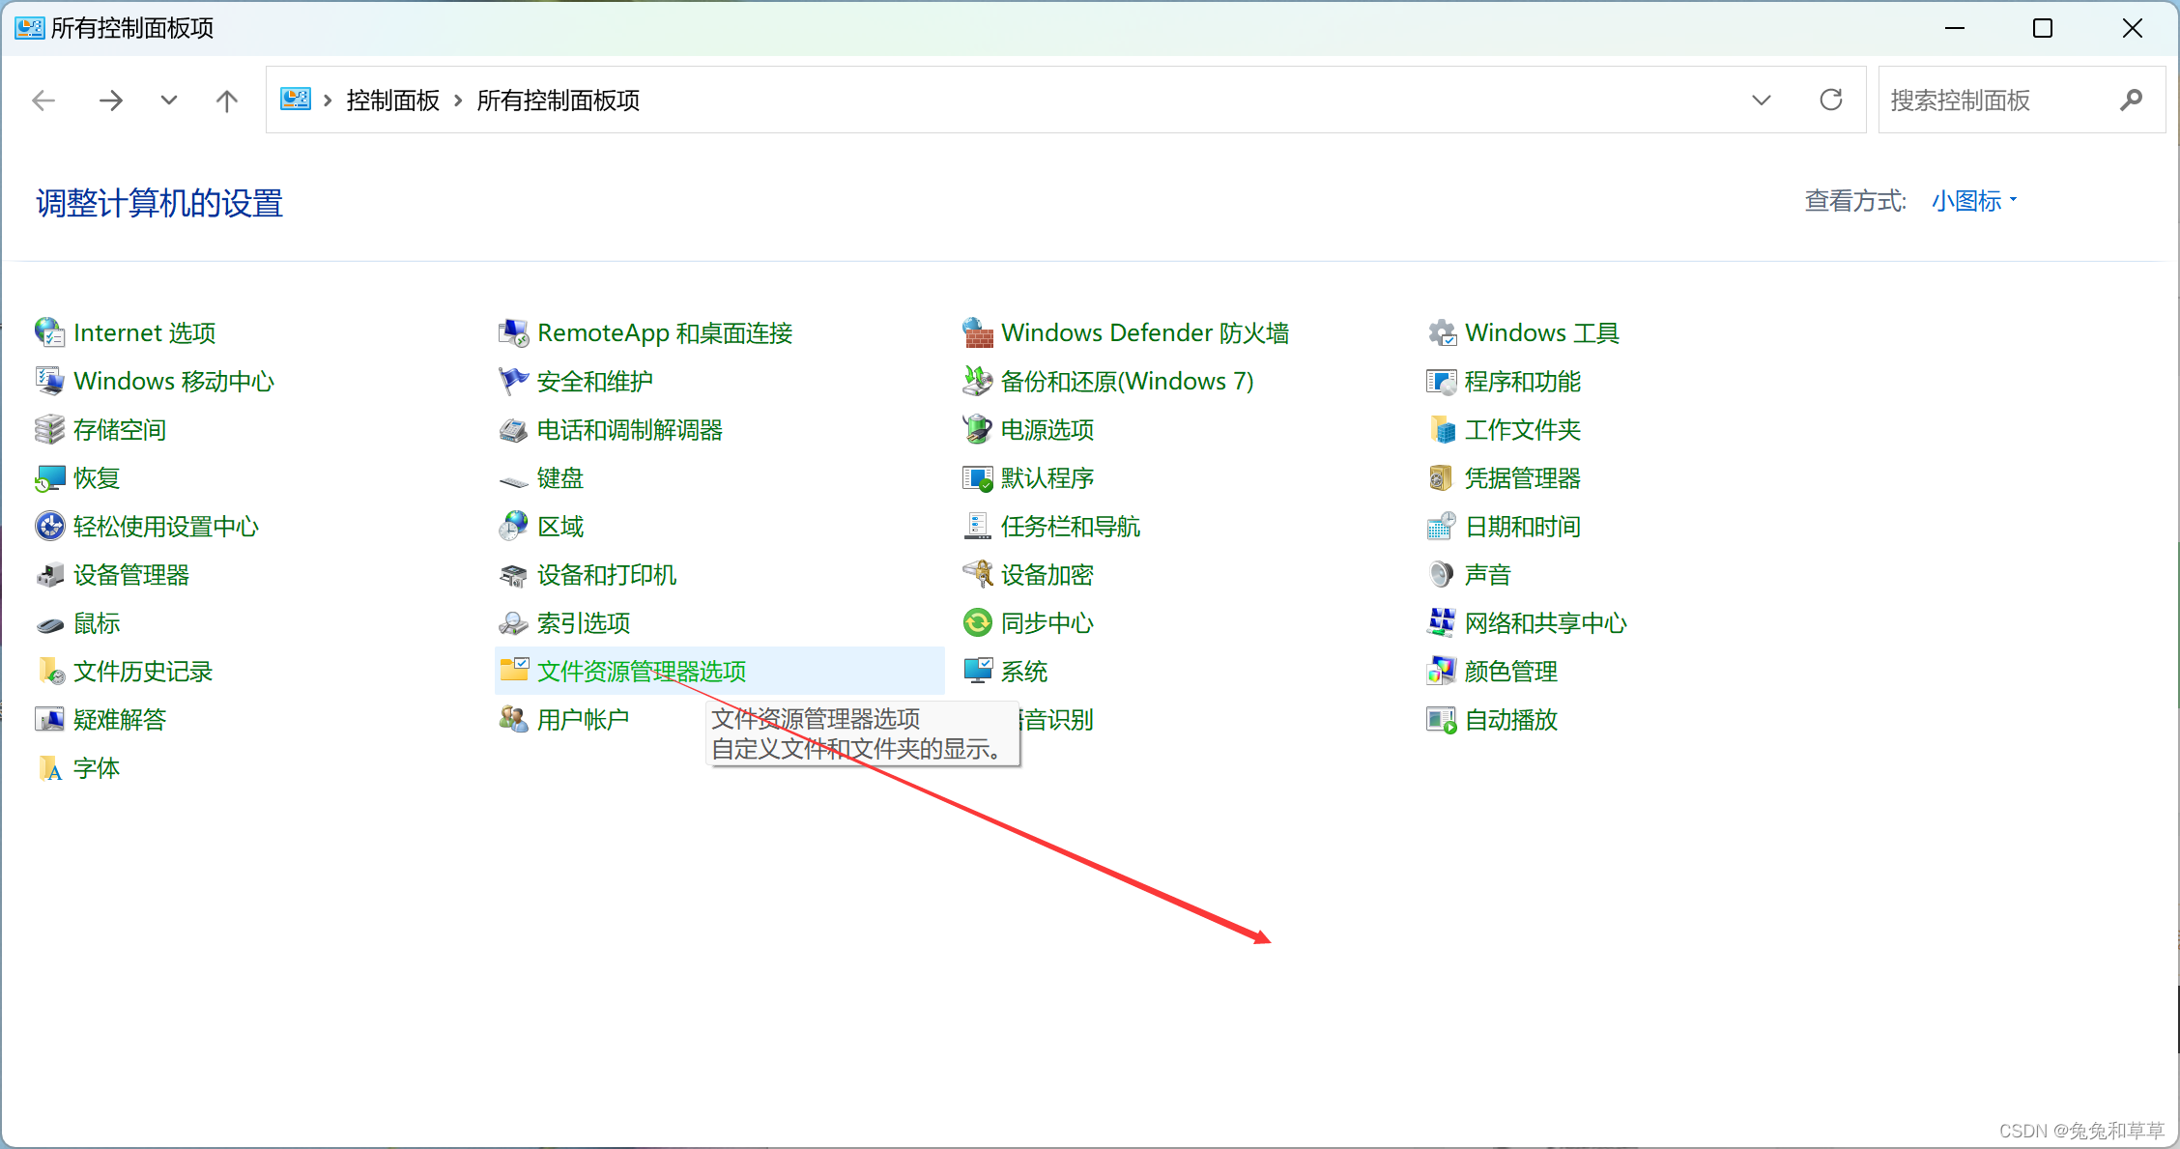
Task: Launch 设备管理器 (Device Manager)
Action: click(131, 574)
